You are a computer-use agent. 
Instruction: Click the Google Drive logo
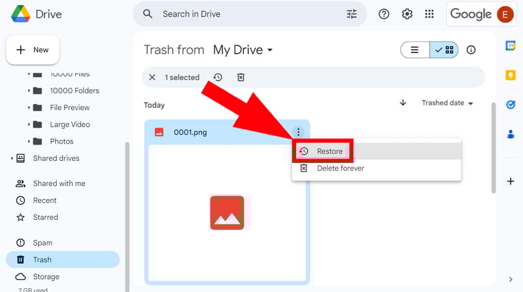21,14
